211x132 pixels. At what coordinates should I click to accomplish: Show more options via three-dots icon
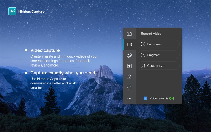coord(129,98)
